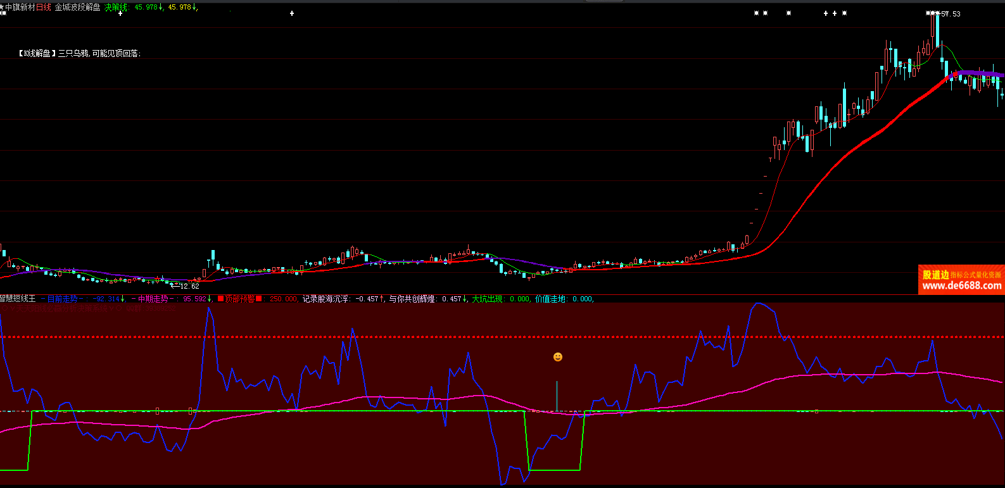The height and width of the screenshot is (488, 1005).
Task: Open the 金城波段解盘 indicator title
Action: click(x=77, y=8)
